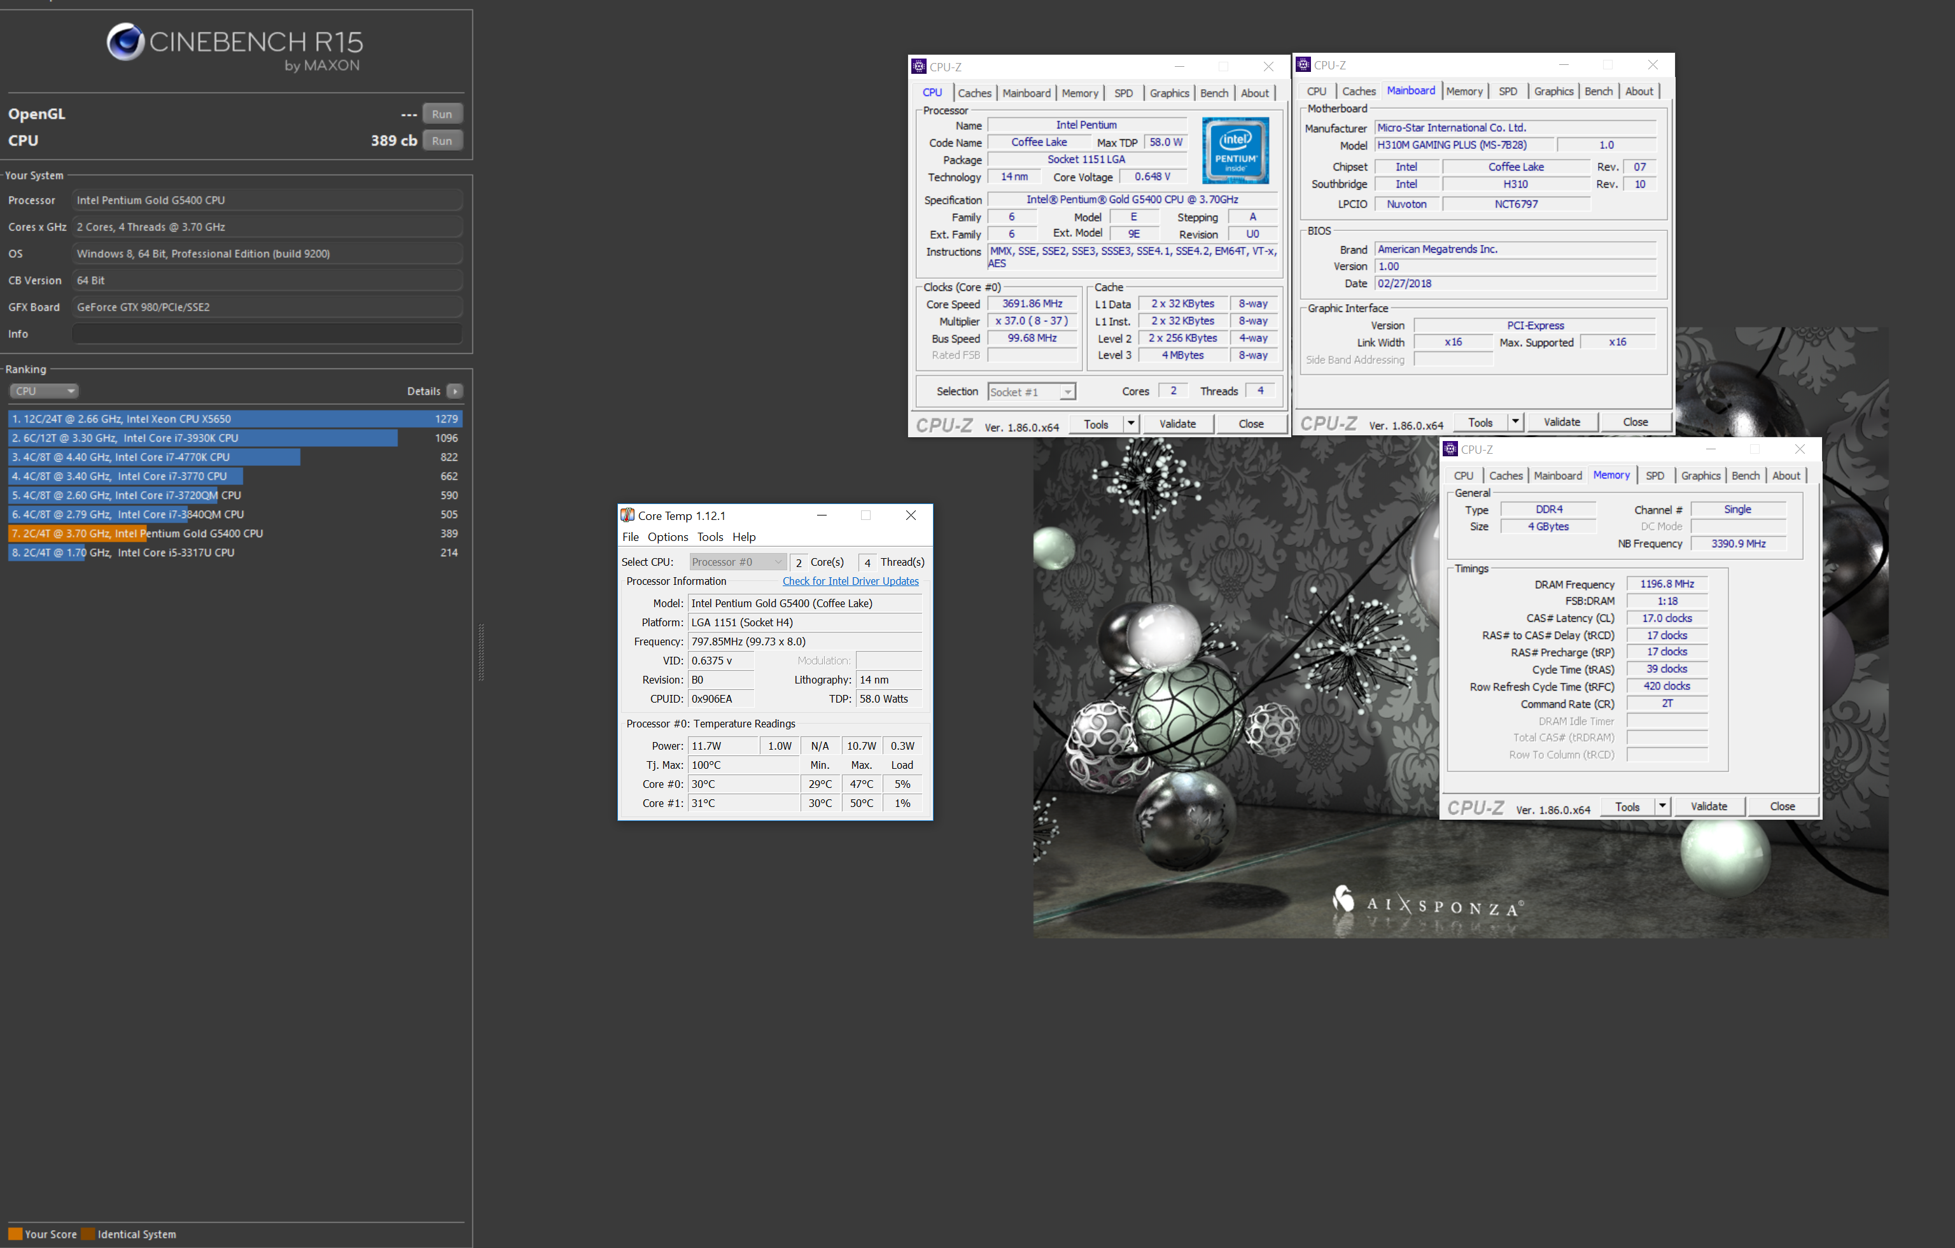Select ranking row Intel Core i7-4770K CPU
The image size is (1955, 1248).
[235, 457]
